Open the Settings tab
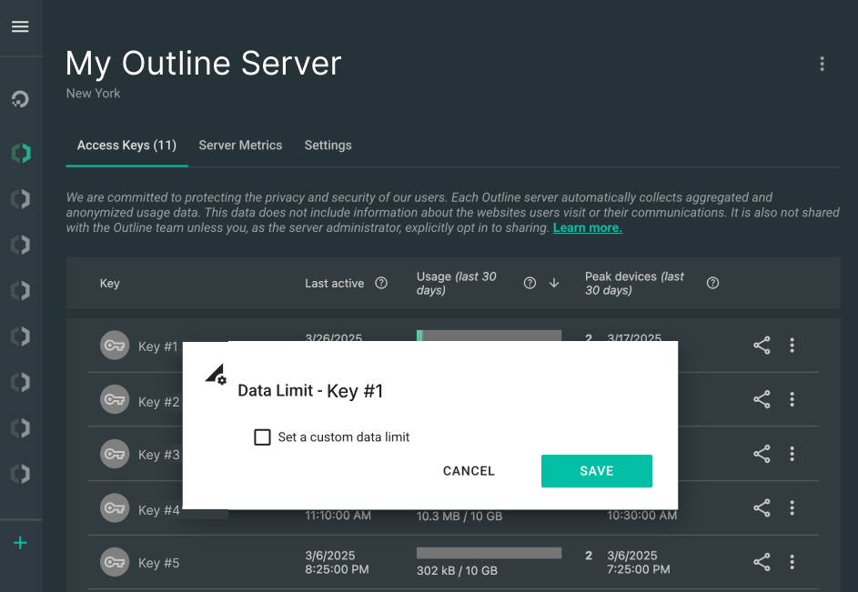858x592 pixels. (328, 145)
